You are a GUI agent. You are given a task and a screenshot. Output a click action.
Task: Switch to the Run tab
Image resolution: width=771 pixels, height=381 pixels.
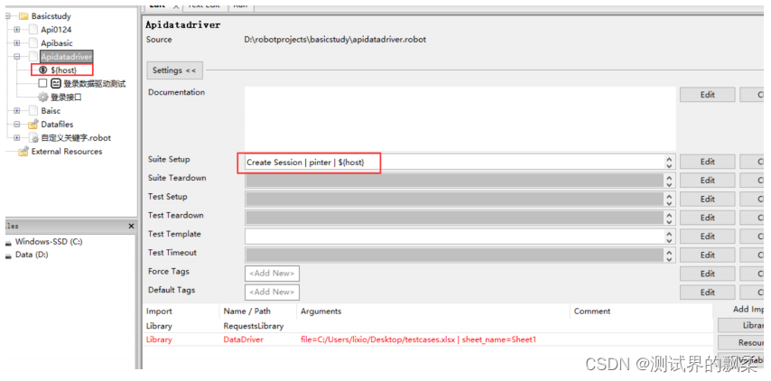coord(240,6)
